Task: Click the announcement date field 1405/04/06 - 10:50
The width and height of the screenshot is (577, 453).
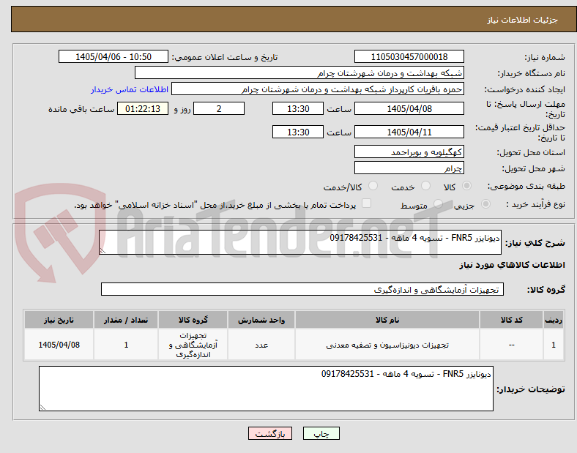Action: 113,56
